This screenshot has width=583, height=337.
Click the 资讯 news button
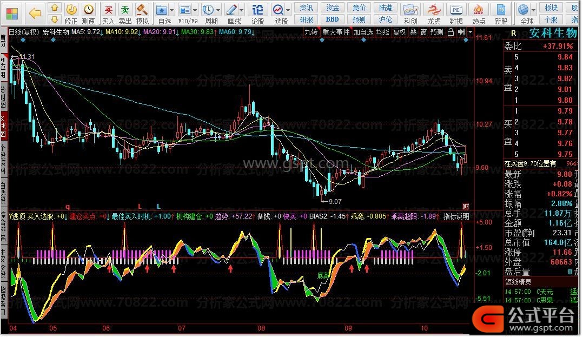point(306,8)
